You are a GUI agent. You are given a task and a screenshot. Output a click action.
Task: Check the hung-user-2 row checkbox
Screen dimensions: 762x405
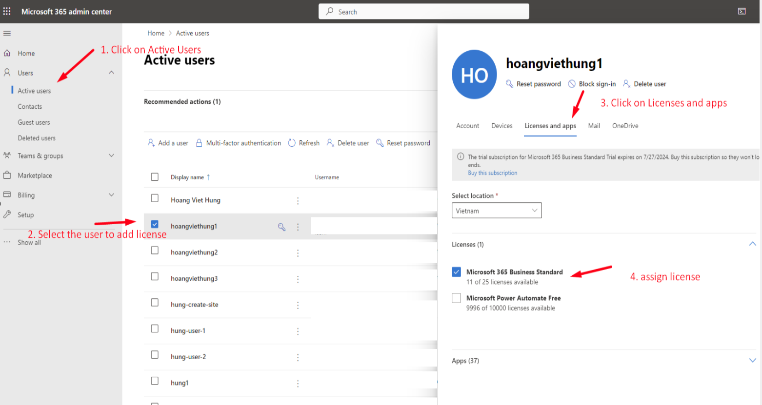pos(155,355)
